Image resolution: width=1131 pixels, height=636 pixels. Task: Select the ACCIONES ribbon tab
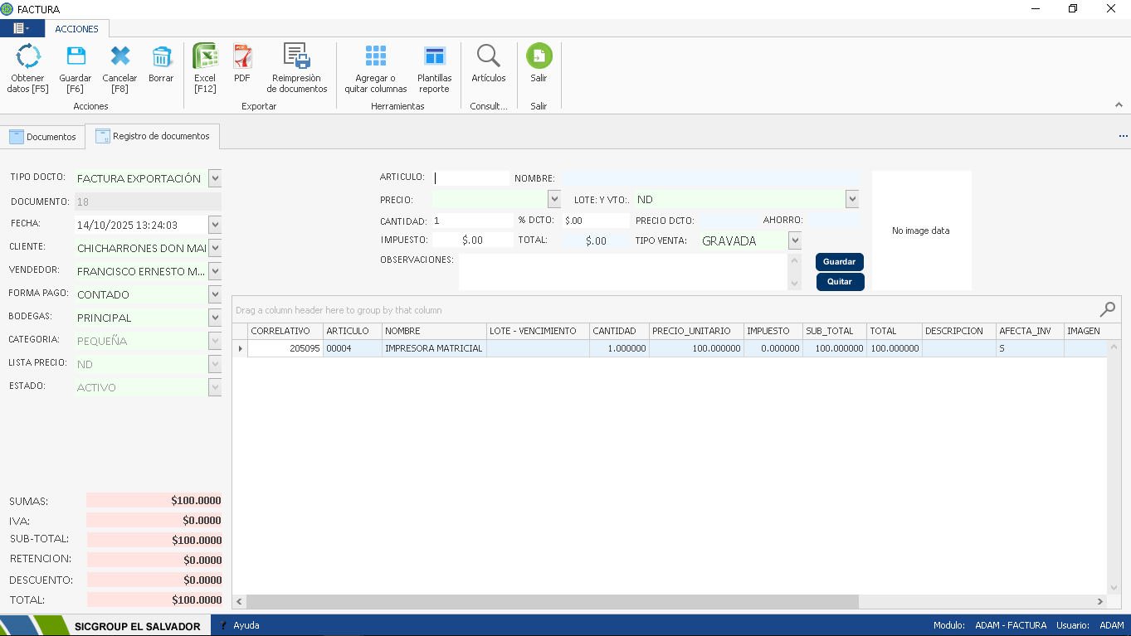[x=76, y=29]
